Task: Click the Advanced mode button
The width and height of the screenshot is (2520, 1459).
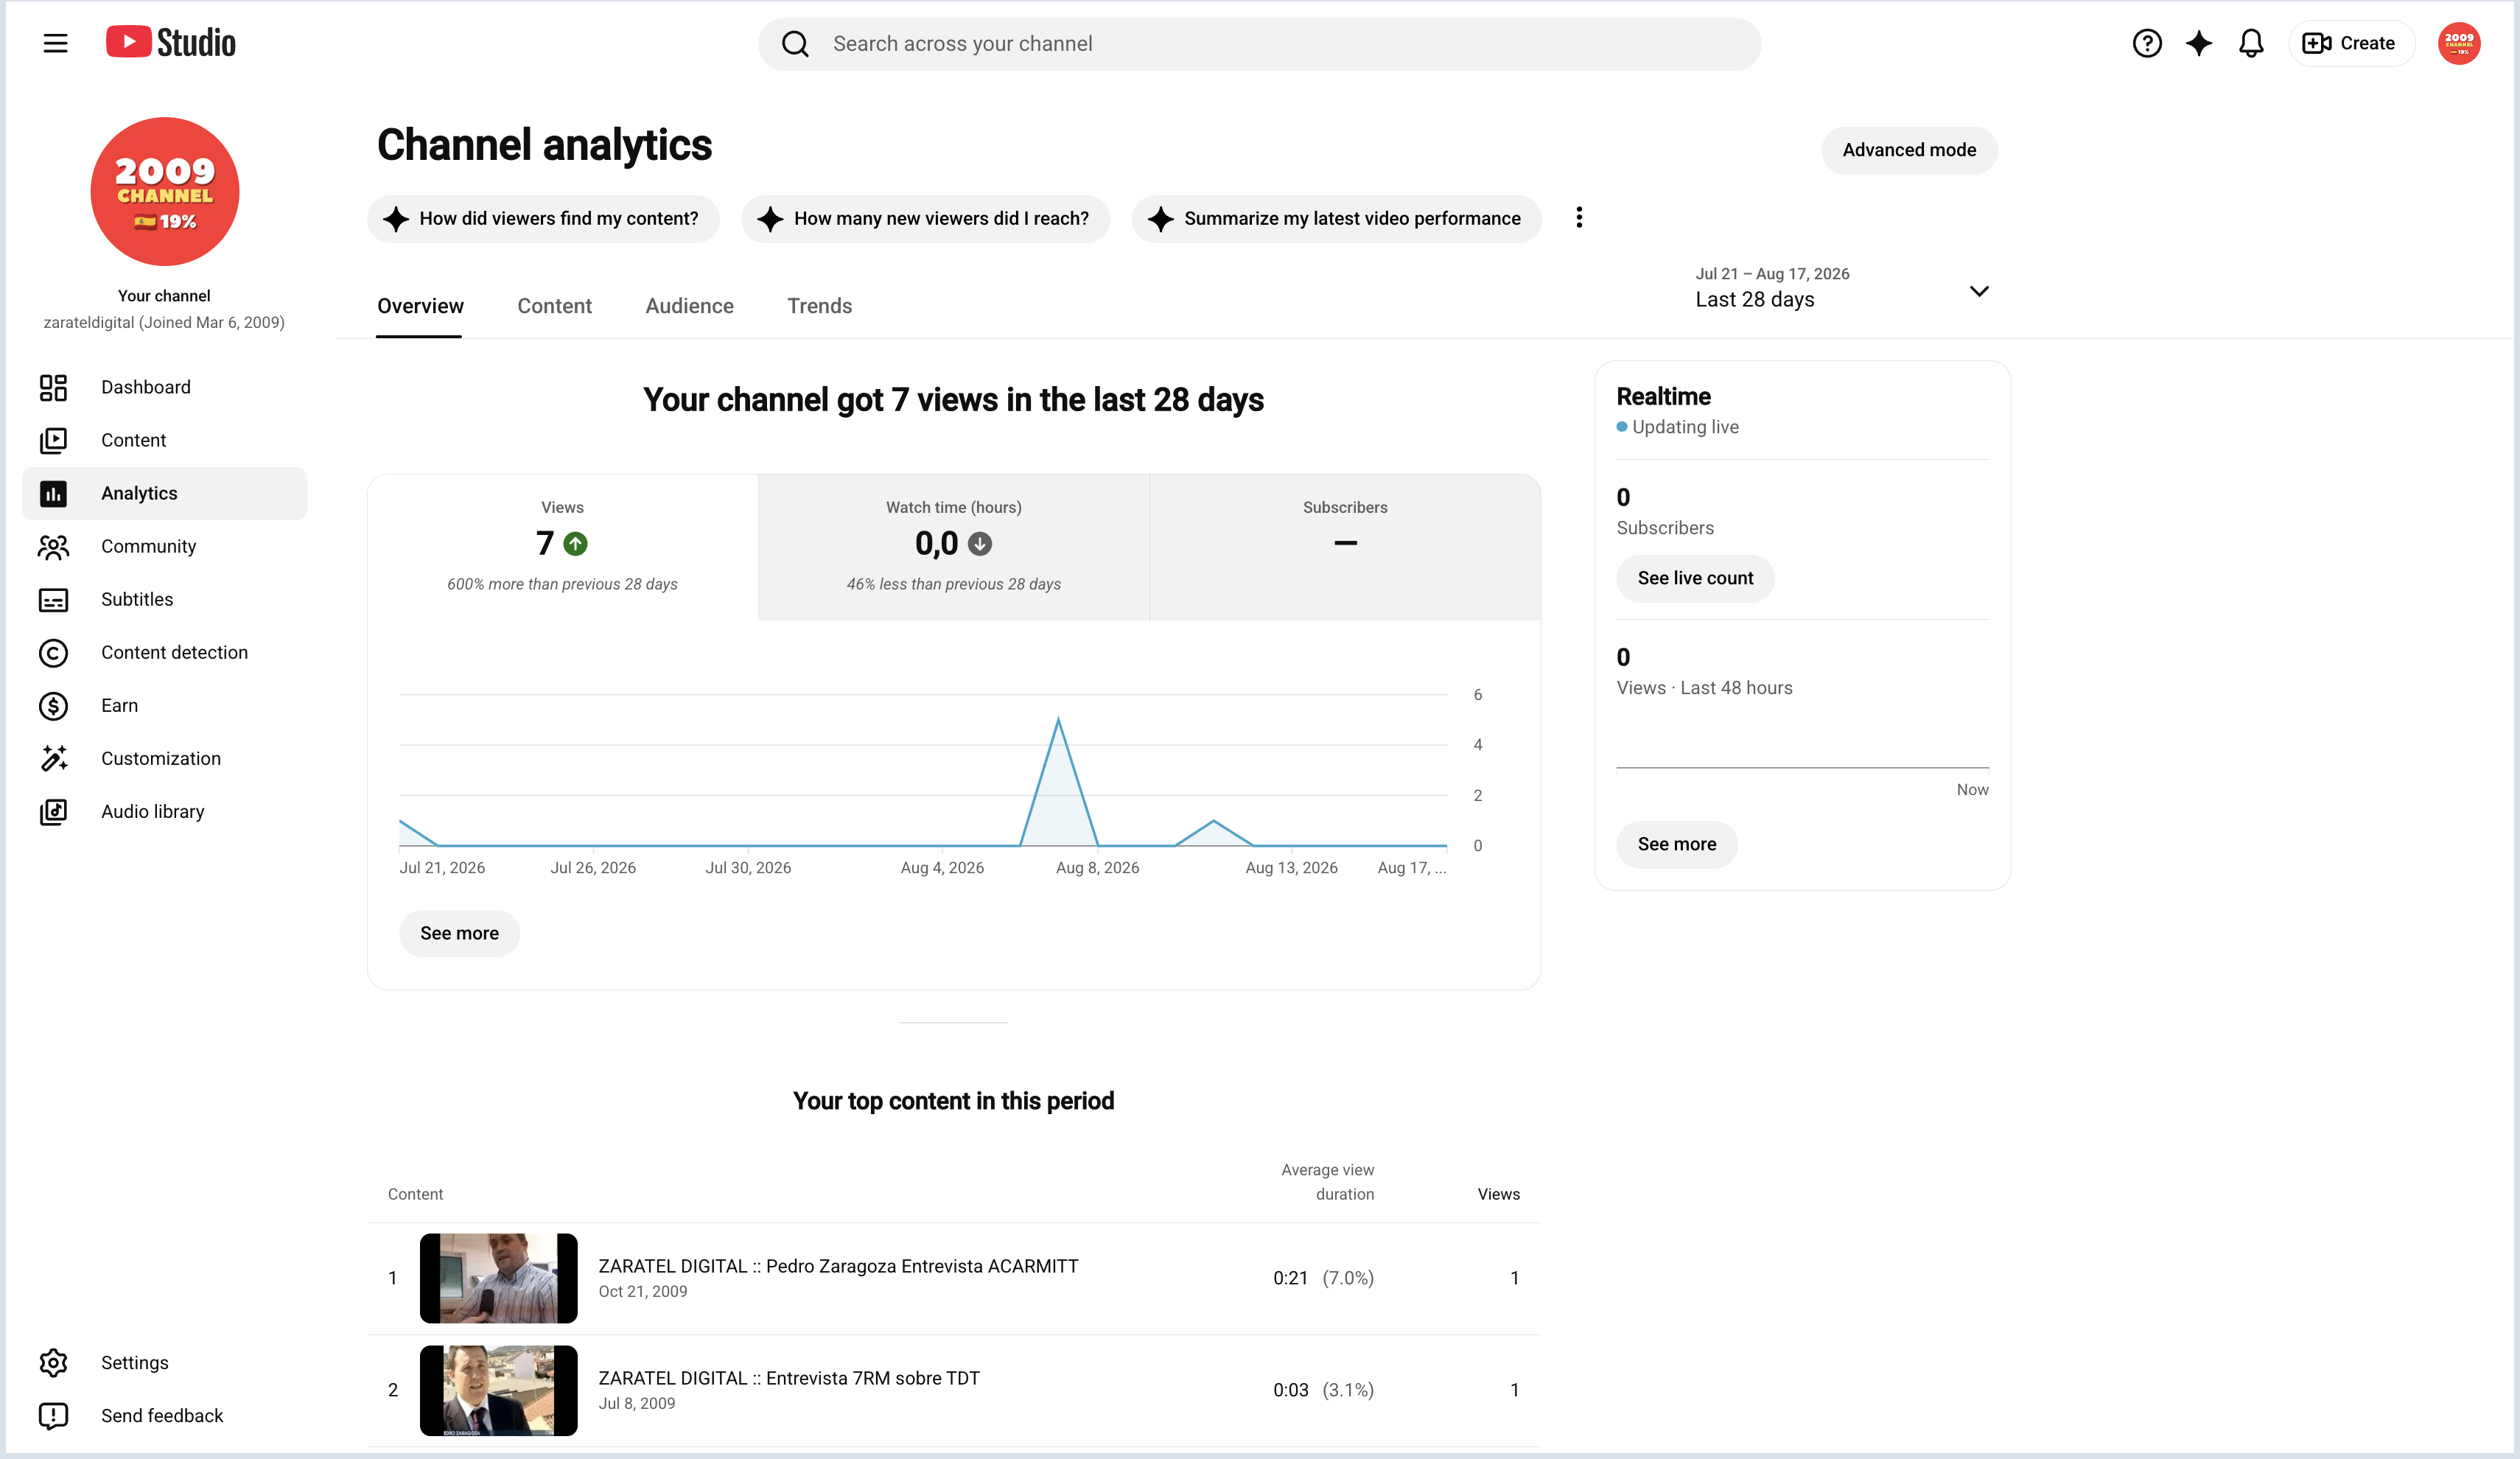Action: (1908, 150)
